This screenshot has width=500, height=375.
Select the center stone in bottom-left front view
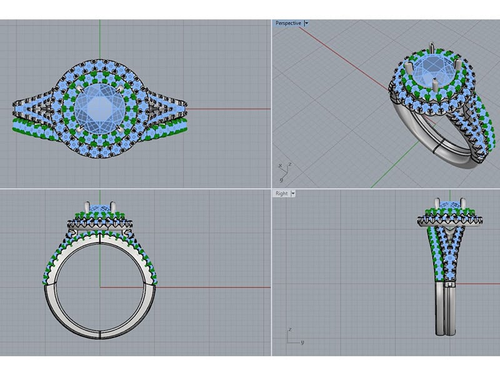coord(100,209)
